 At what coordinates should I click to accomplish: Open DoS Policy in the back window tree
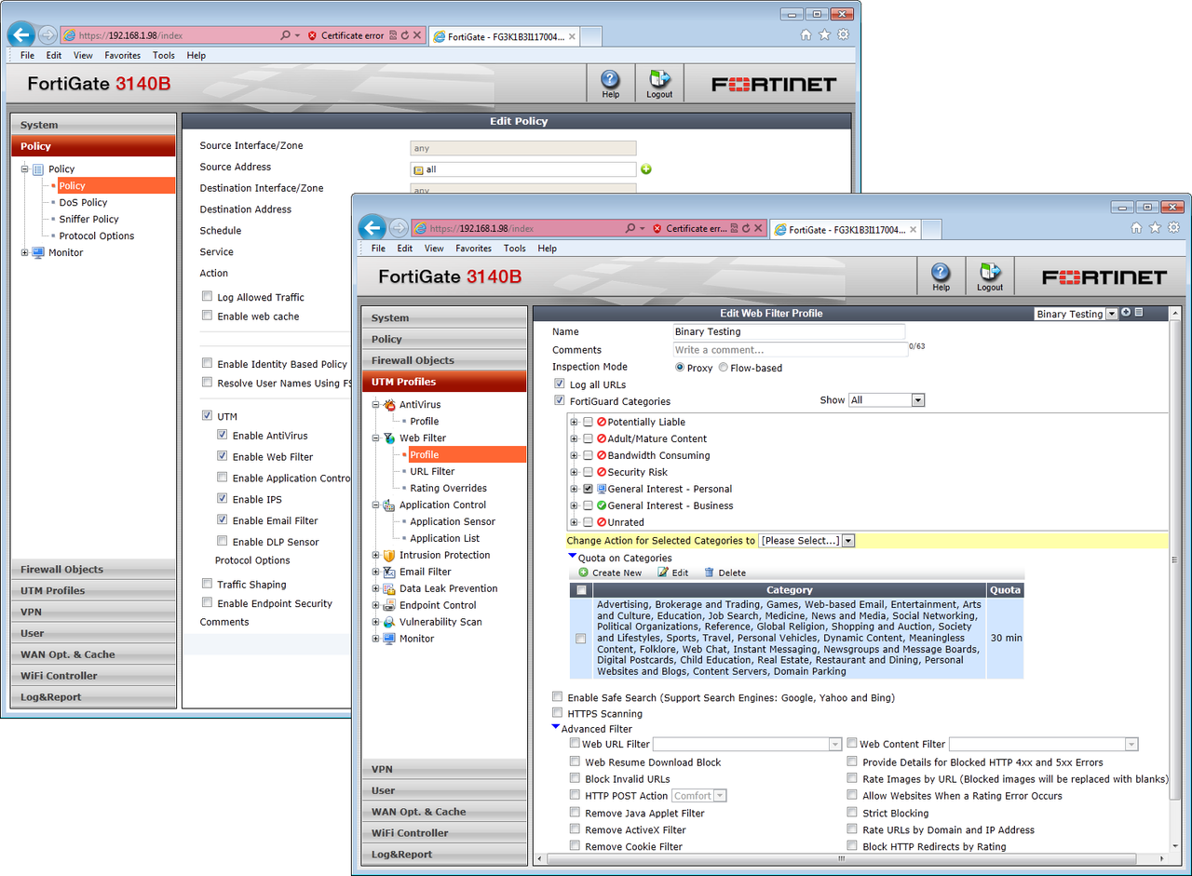coord(83,203)
